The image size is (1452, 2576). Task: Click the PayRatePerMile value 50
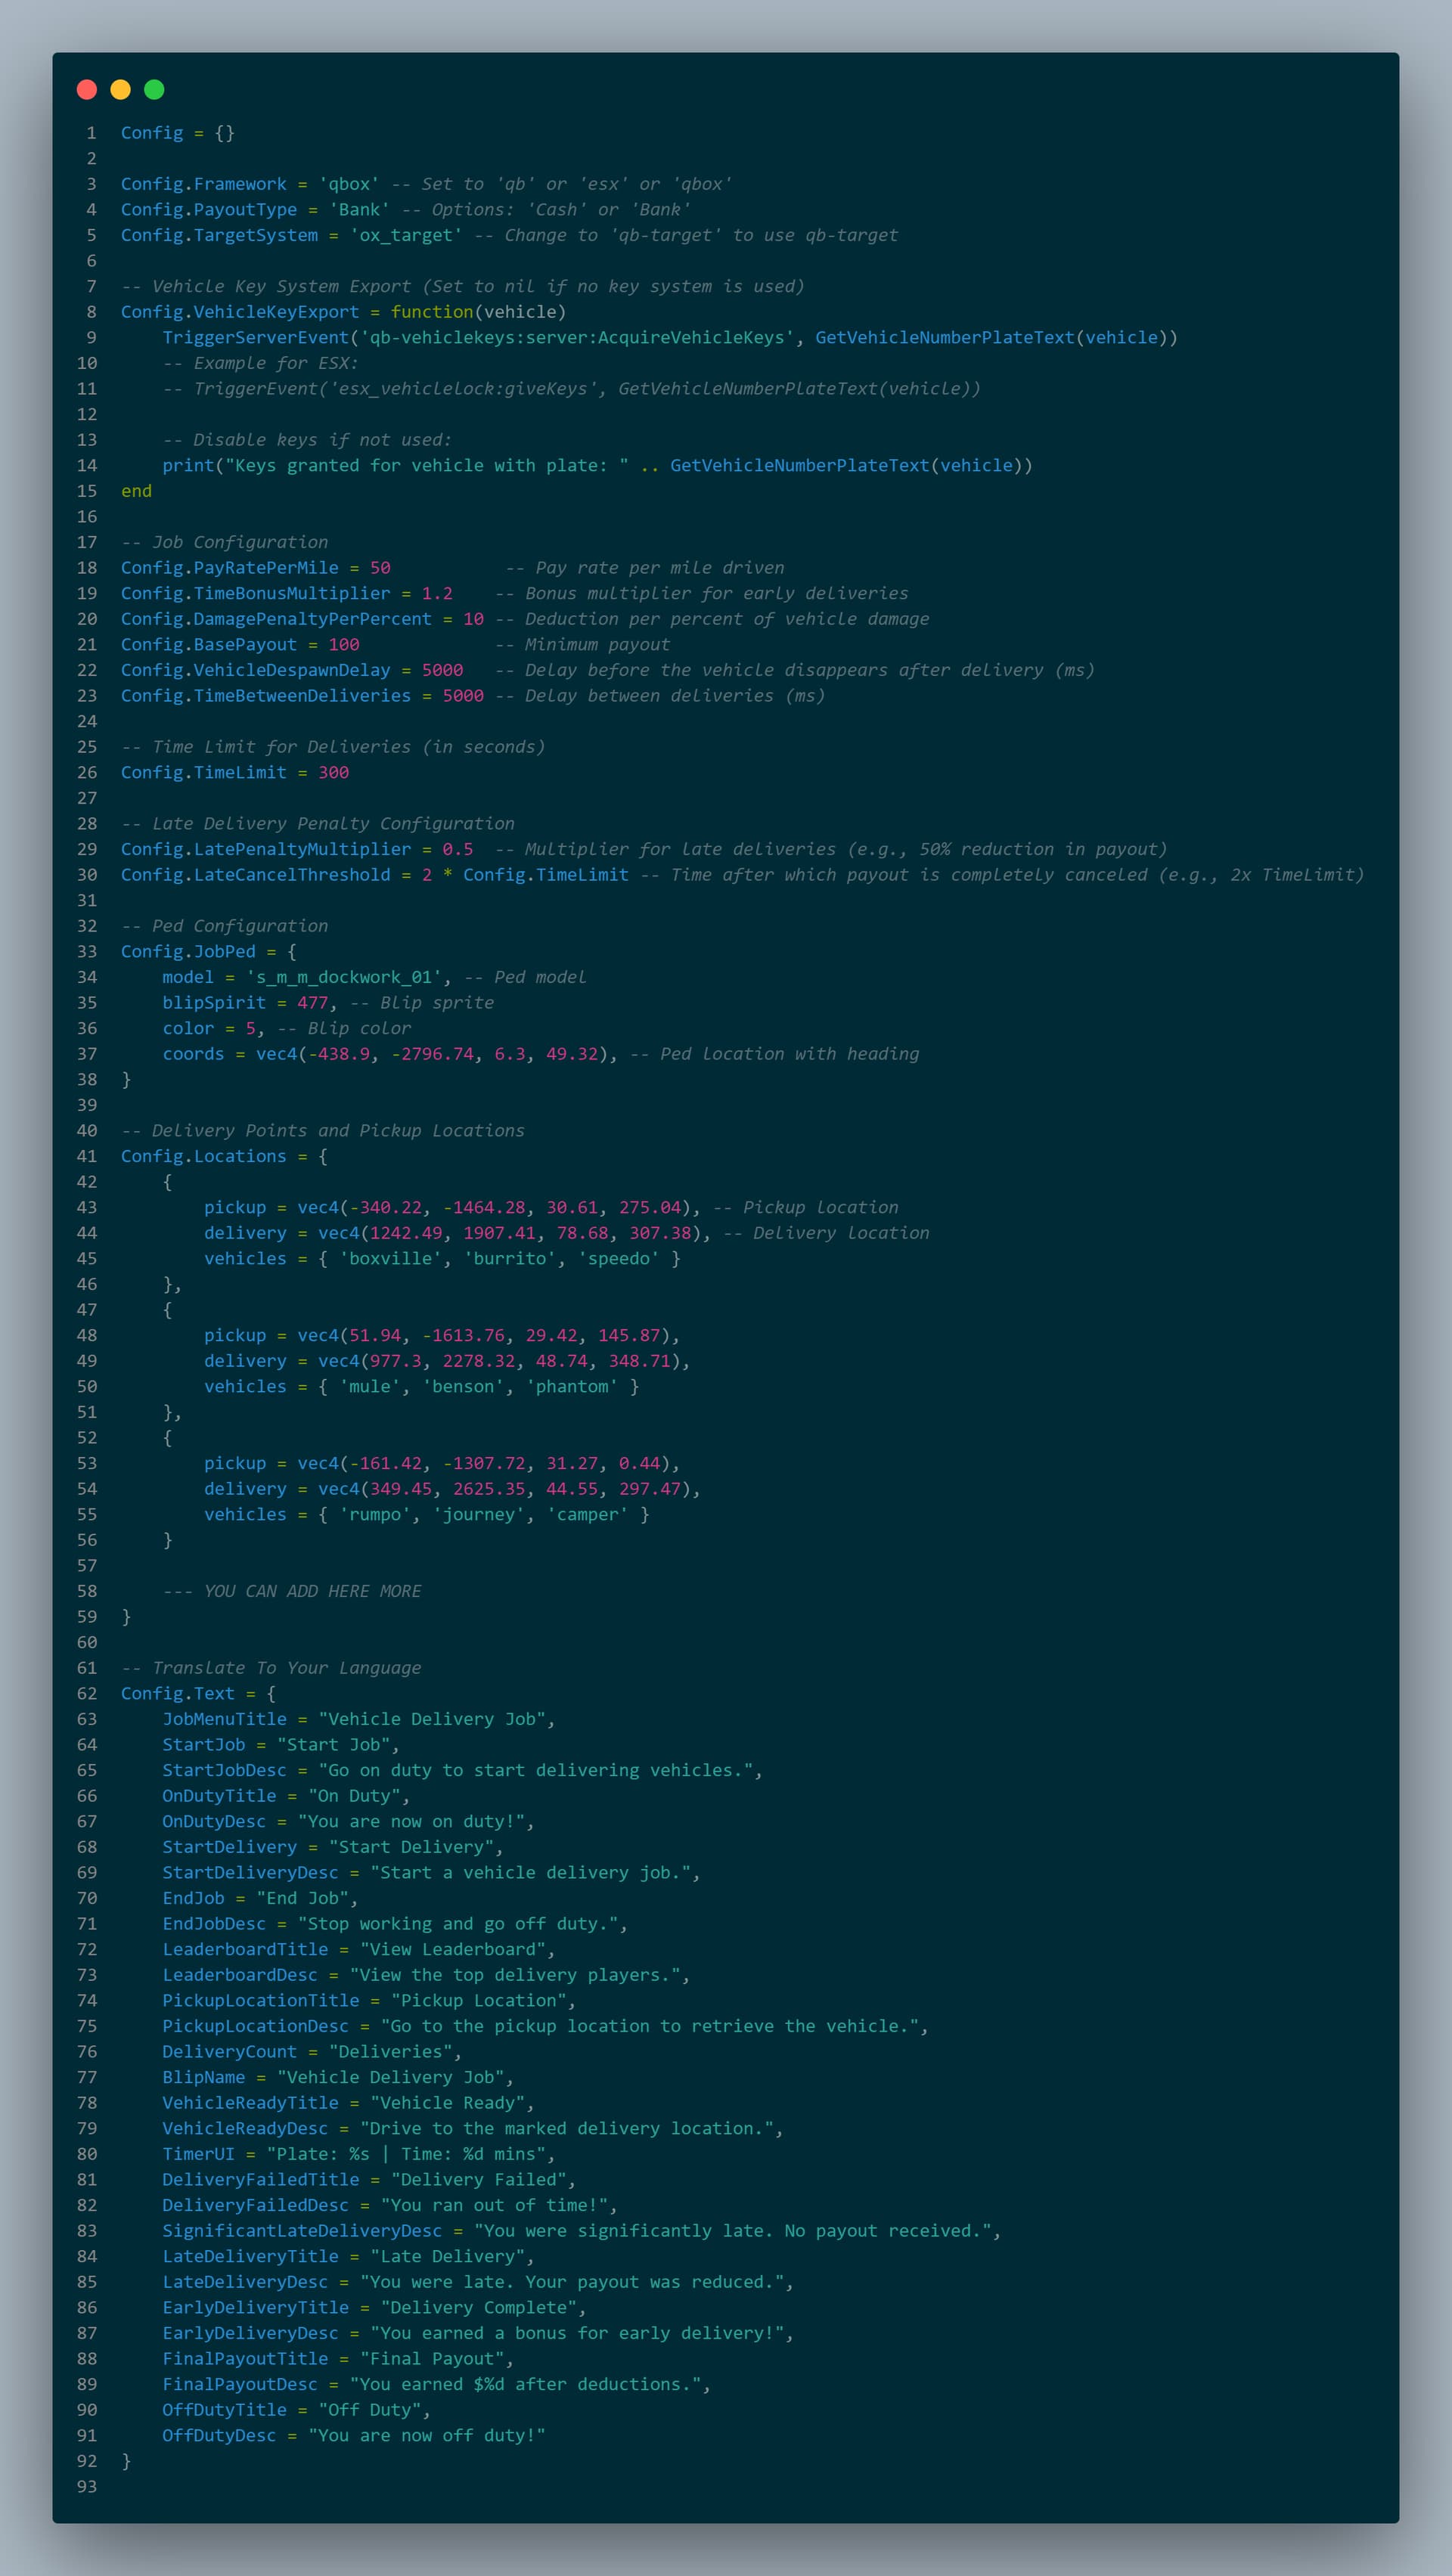[380, 568]
